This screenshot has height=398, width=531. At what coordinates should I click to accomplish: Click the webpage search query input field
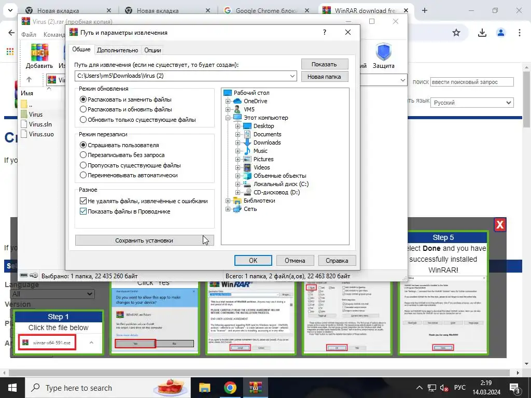coord(472,82)
